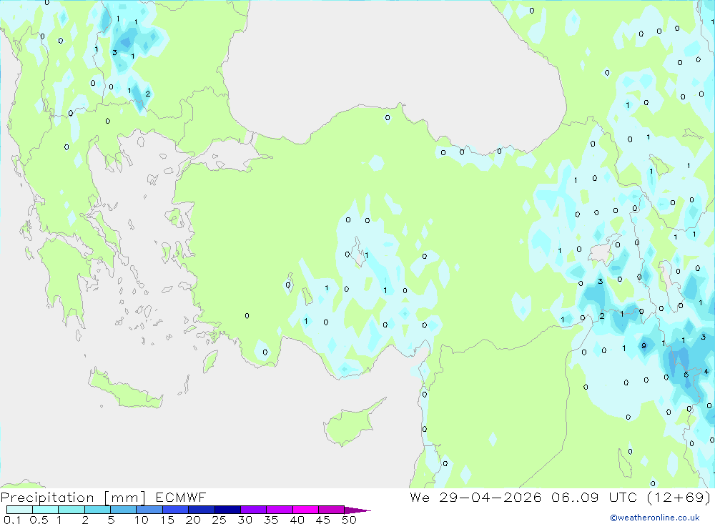Click the date '29-04-2026' text

490,497
